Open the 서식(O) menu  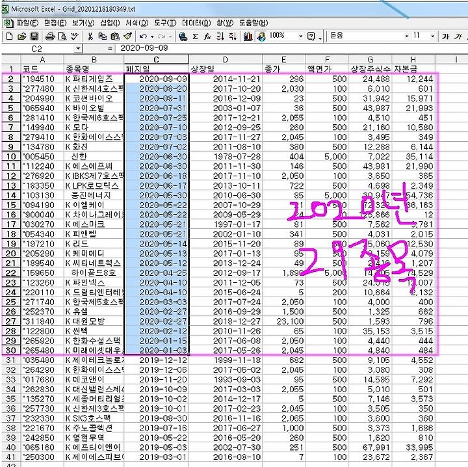coord(137,23)
